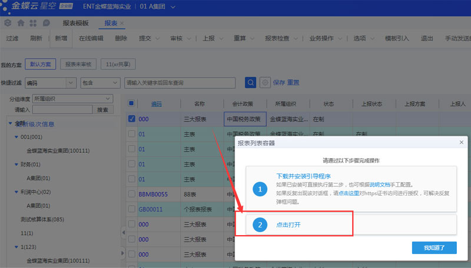Switch to the 报表模板 tab
The height and width of the screenshot is (268, 471).
tap(75, 23)
